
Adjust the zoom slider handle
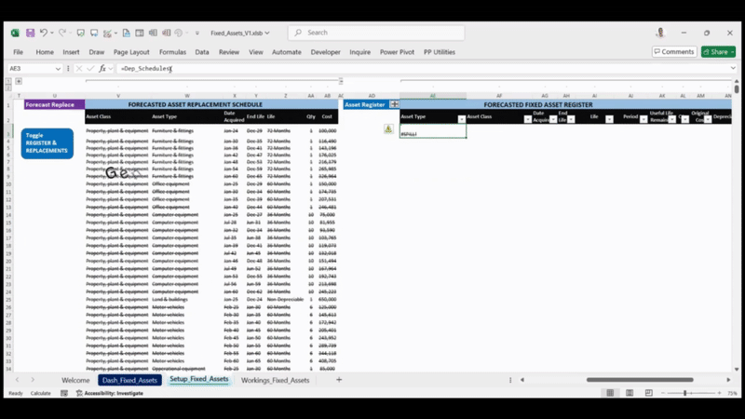[684, 393]
